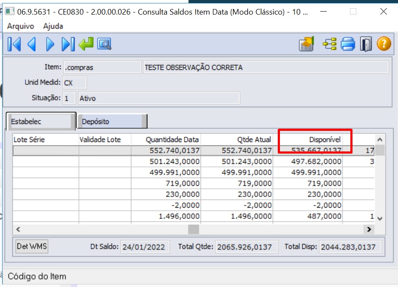
Task: Go to next record arrow
Action: click(50, 44)
